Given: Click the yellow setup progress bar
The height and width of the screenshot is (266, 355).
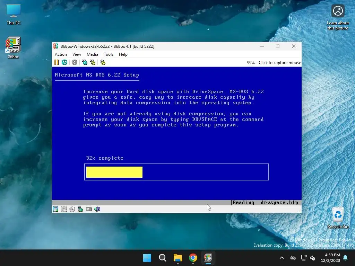Looking at the screenshot, I should pos(114,172).
